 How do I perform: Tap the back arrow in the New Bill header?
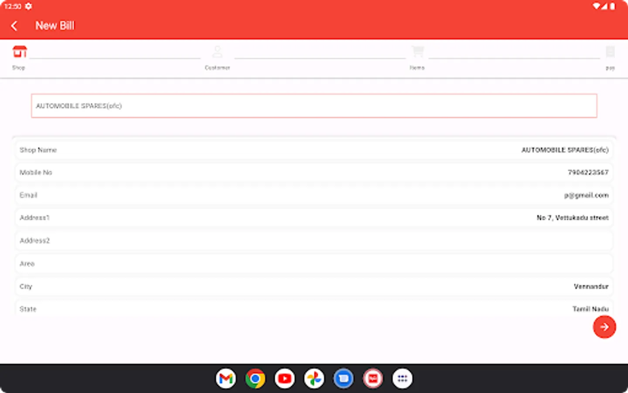pos(14,26)
